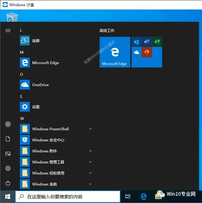
Task: Open Documents from the Start sidebar
Action: point(8,139)
